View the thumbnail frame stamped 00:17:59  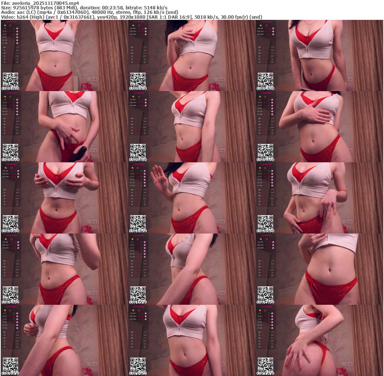tap(319, 269)
